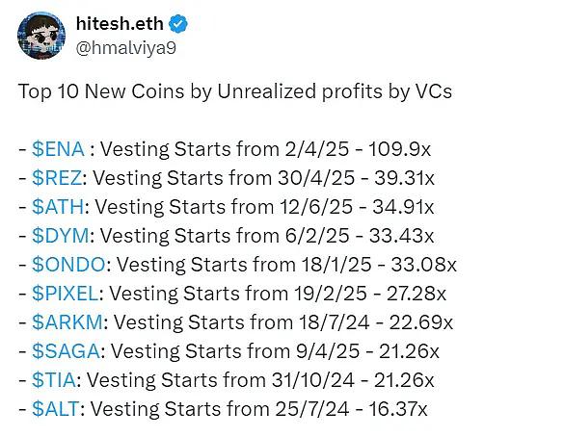This screenshot has width=564, height=437.
Task: Click the ARKM 22.69x multiplier text
Action: point(421,322)
